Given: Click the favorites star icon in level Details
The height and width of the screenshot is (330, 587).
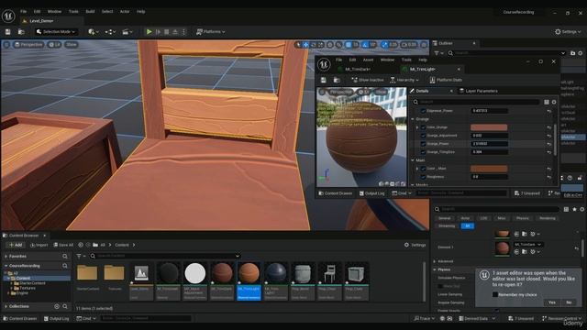Looking at the screenshot, I should 574,210.
